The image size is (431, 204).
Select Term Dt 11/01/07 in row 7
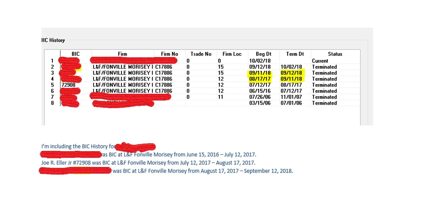pos(291,97)
